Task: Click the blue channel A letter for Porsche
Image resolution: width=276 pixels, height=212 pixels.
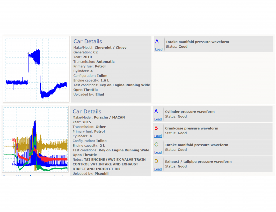Action: [156, 111]
